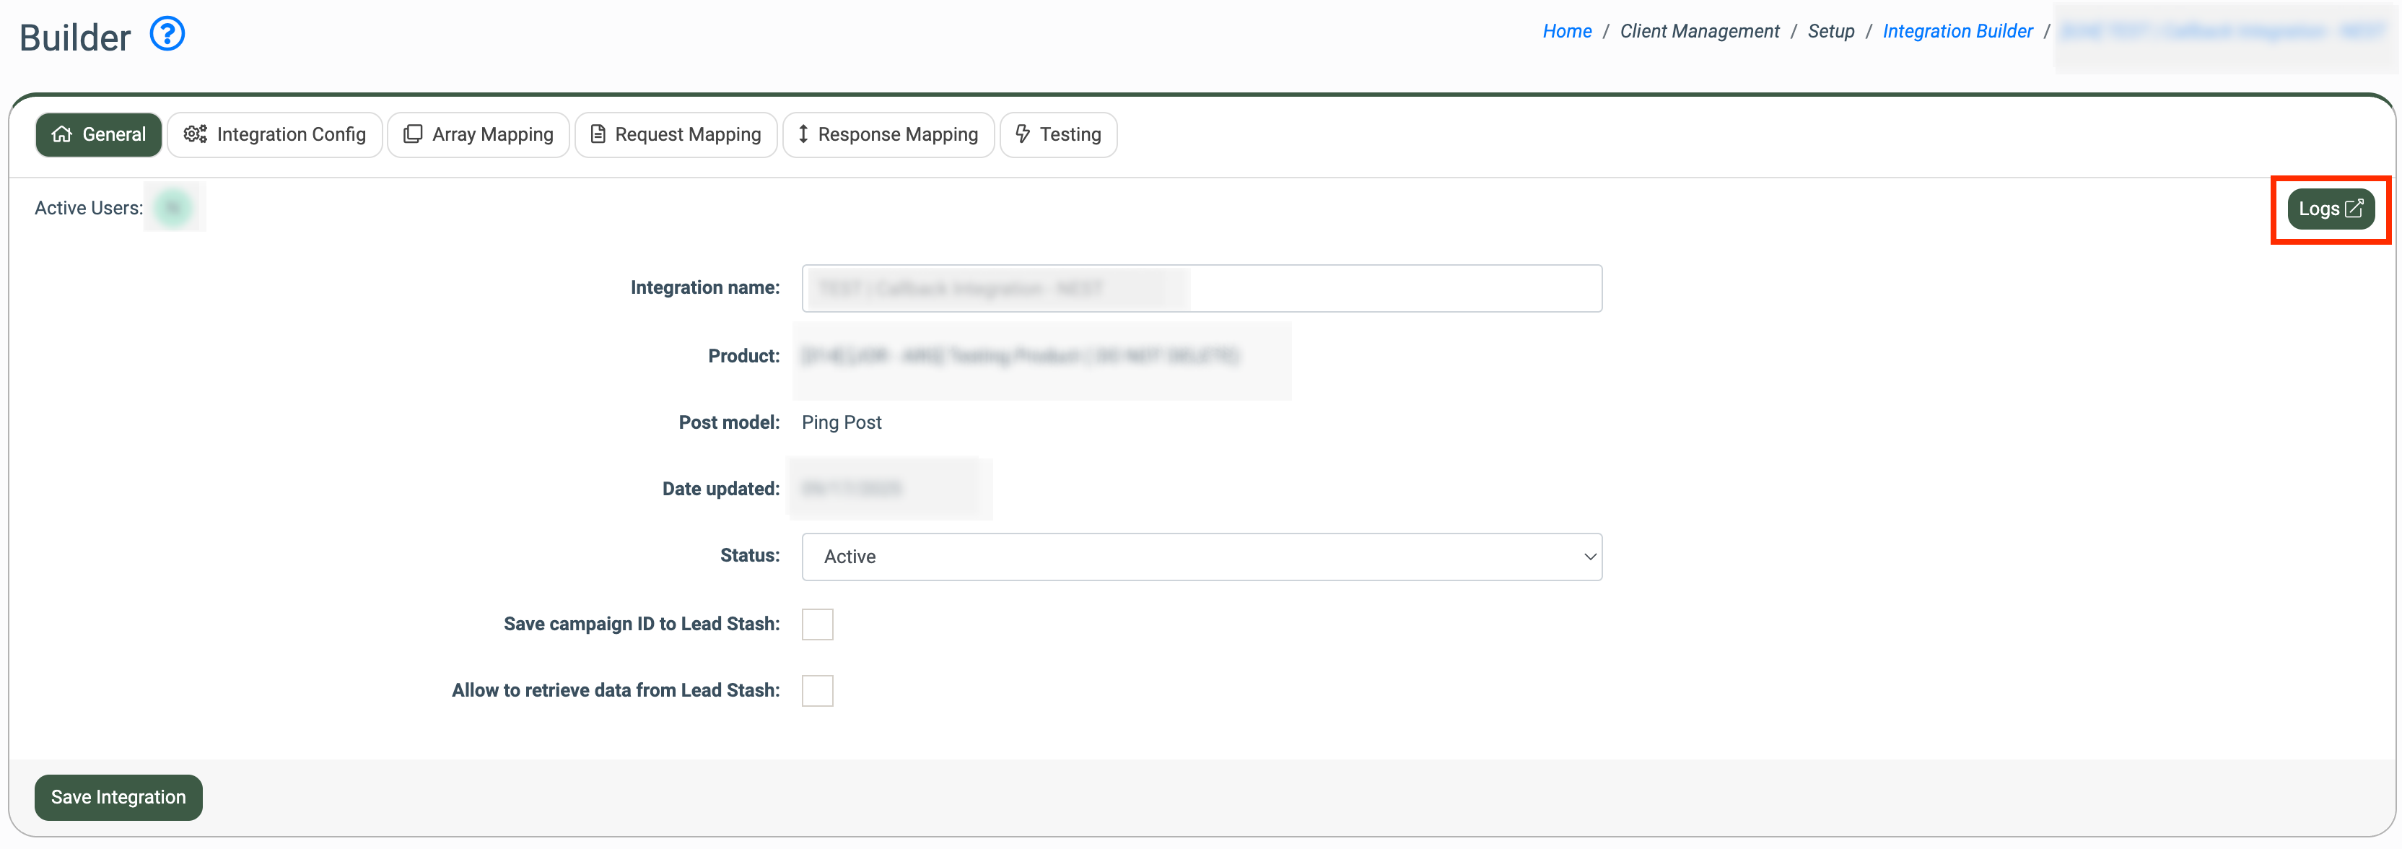Click the Integration name input field
The height and width of the screenshot is (849, 2402).
point(1394,288)
